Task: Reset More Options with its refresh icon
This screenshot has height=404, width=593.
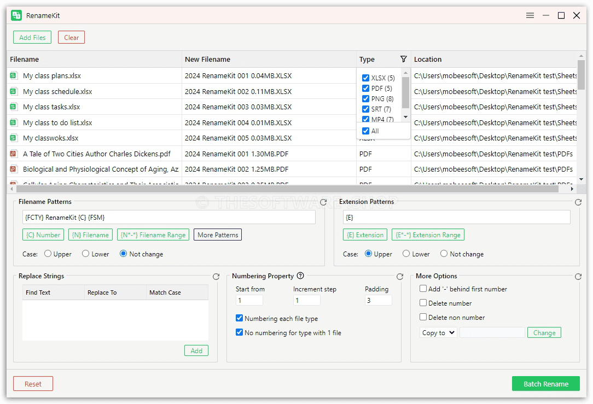Action: click(578, 277)
